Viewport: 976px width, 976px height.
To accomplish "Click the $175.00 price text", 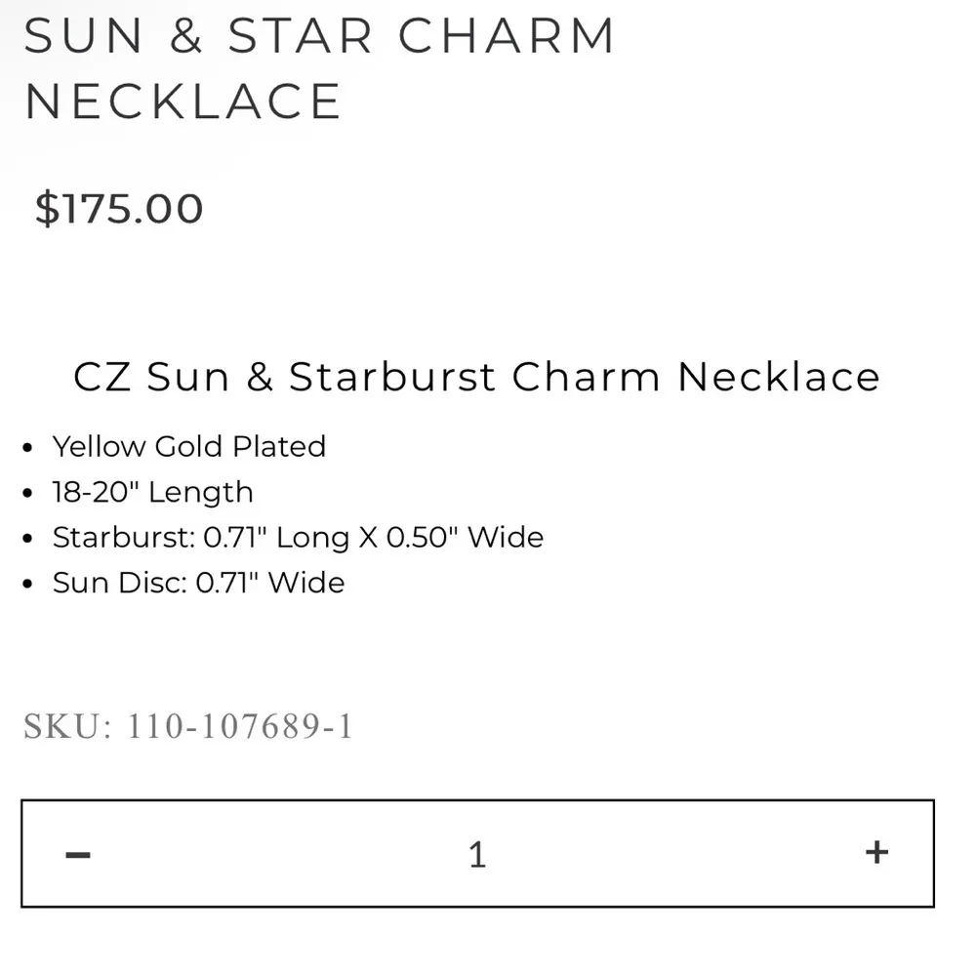I will click(x=116, y=207).
